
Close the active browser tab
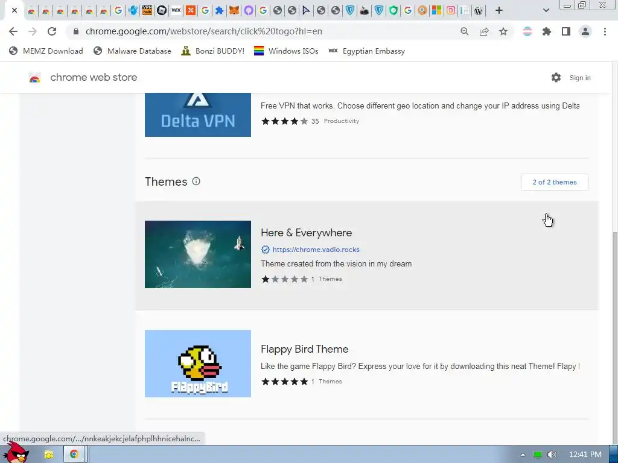(14, 10)
